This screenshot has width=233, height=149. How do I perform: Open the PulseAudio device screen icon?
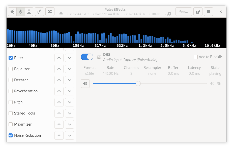[x=29, y=11]
